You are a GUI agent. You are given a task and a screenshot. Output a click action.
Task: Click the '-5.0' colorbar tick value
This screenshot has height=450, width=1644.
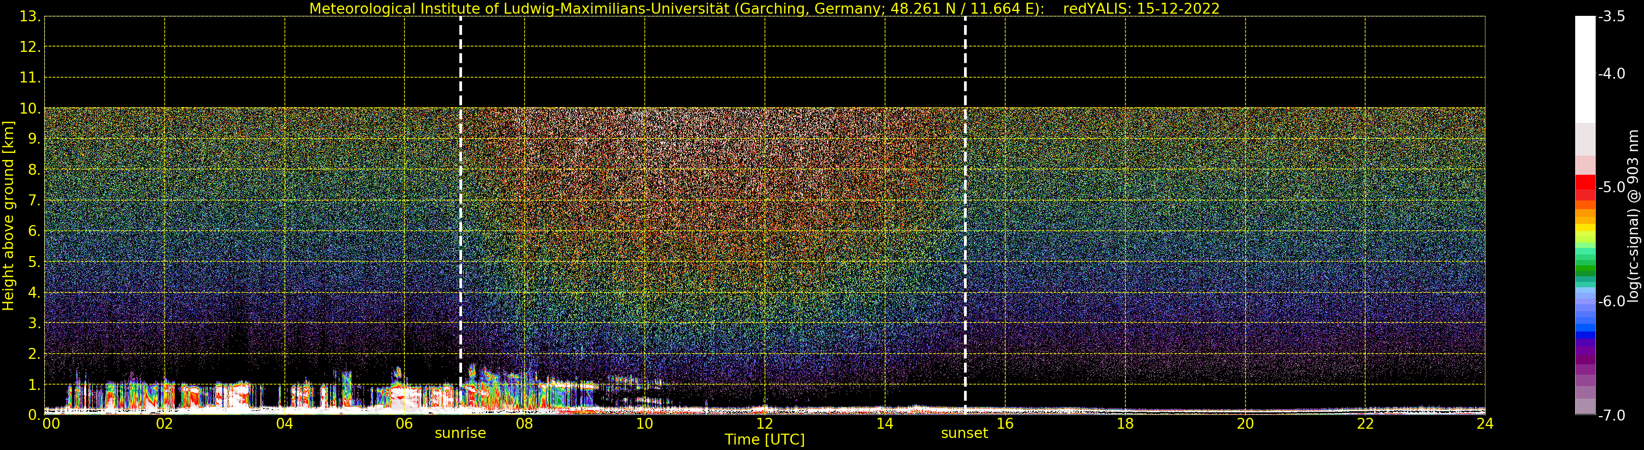pos(1611,188)
